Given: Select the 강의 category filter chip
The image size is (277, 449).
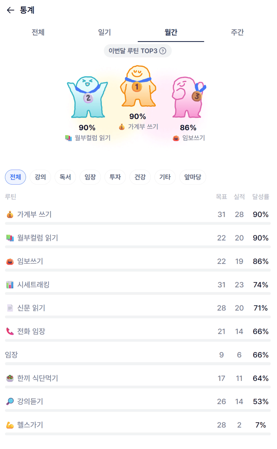Looking at the screenshot, I should point(40,177).
